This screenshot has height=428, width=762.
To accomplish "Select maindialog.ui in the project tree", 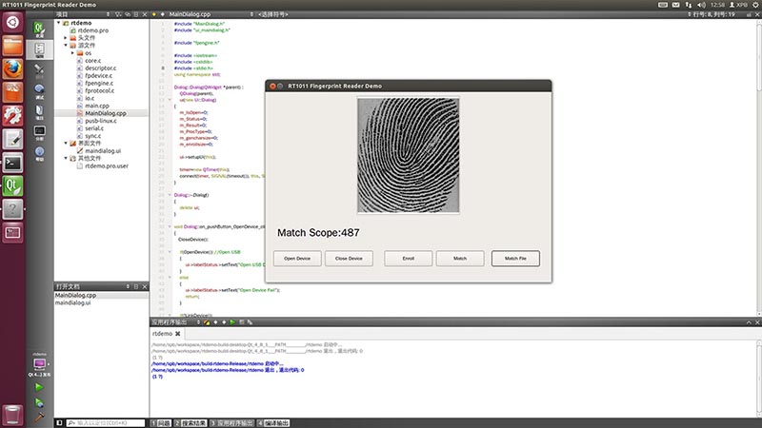I will point(103,151).
